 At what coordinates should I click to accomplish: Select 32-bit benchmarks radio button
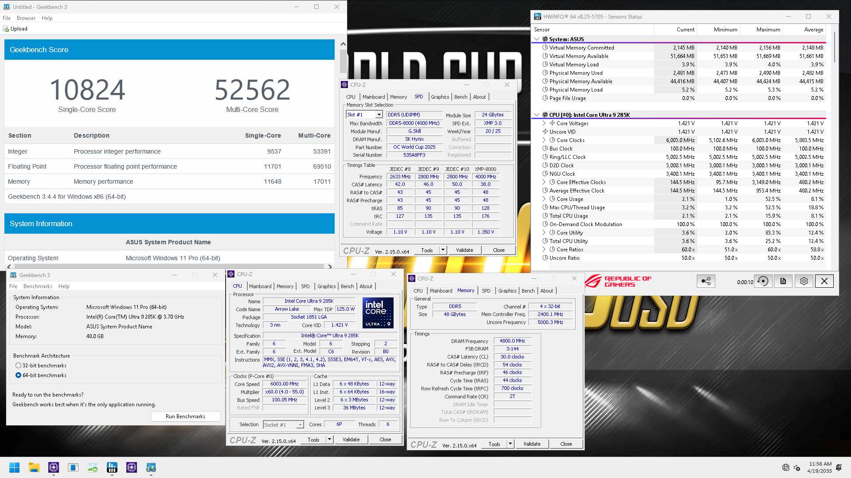[x=18, y=366]
